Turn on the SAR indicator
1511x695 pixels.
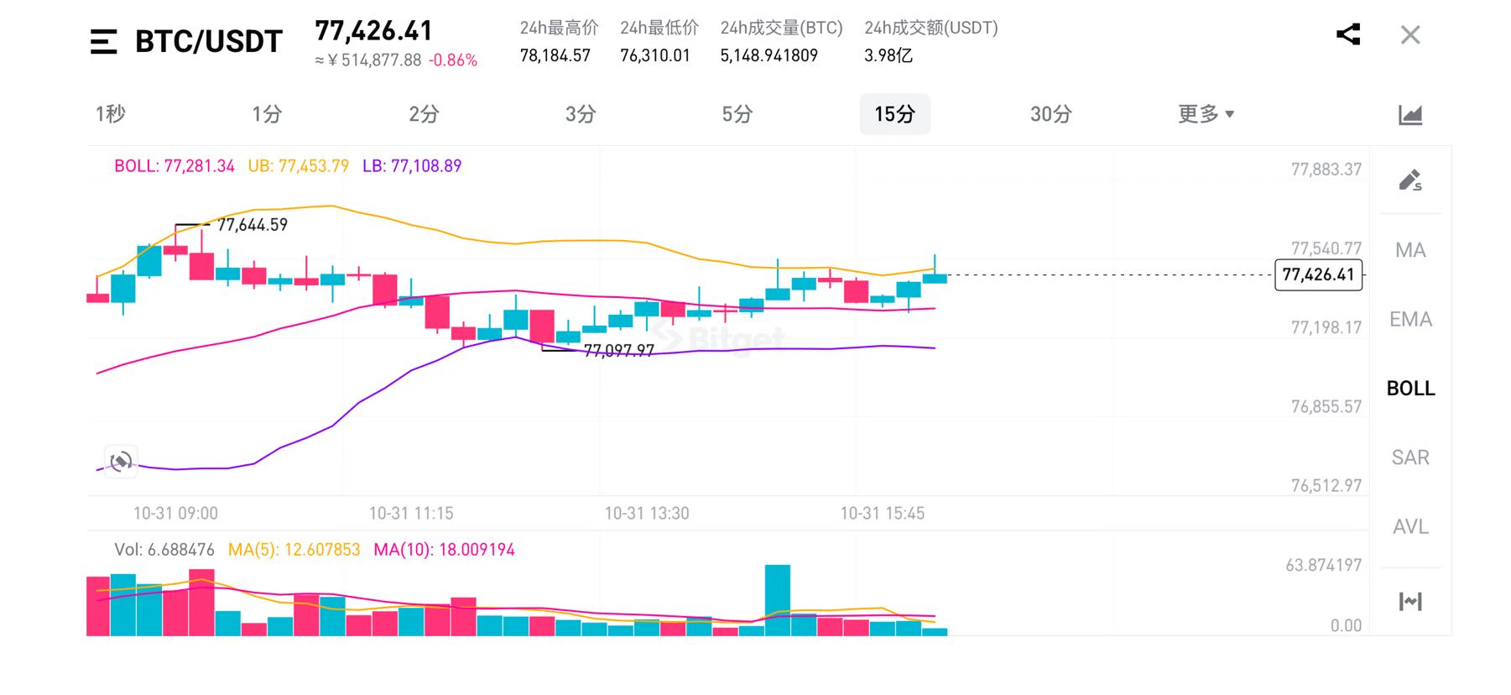(x=1410, y=457)
